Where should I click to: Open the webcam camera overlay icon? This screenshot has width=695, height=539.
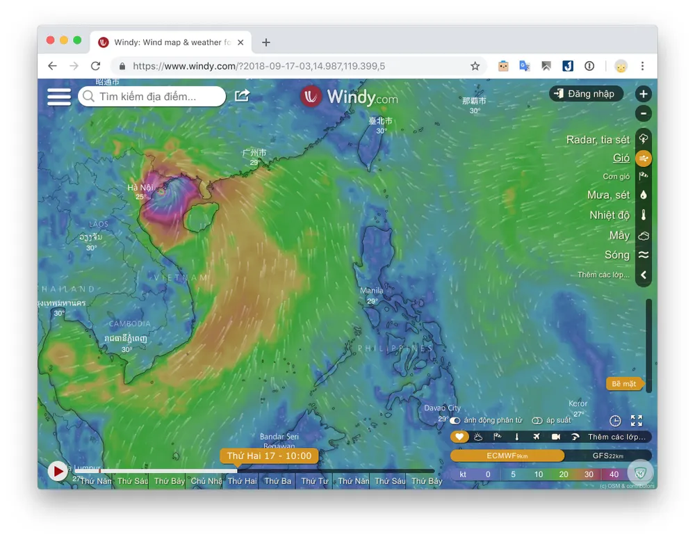(x=556, y=437)
